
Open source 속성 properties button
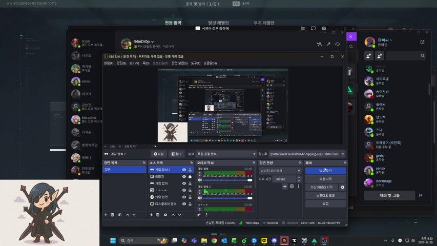(159, 154)
